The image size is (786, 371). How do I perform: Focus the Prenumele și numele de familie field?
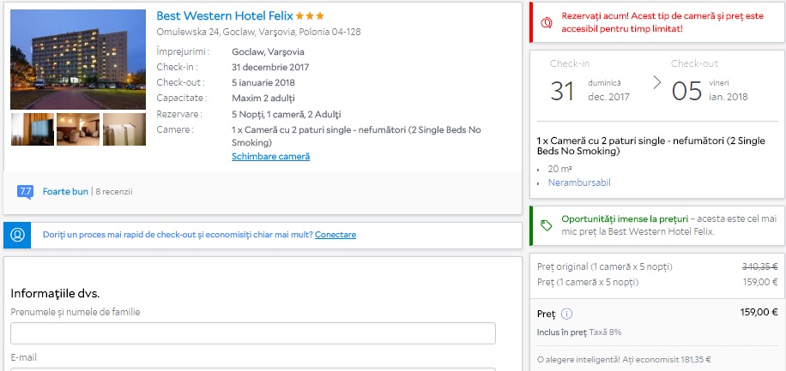pos(253,333)
